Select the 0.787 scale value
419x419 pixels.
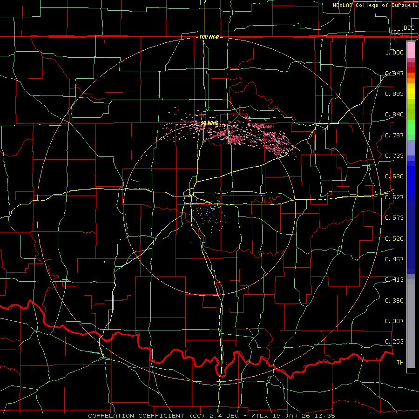tap(394, 135)
